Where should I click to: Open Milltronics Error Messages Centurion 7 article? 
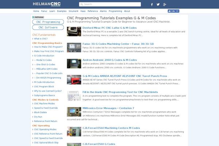click(x=108, y=108)
